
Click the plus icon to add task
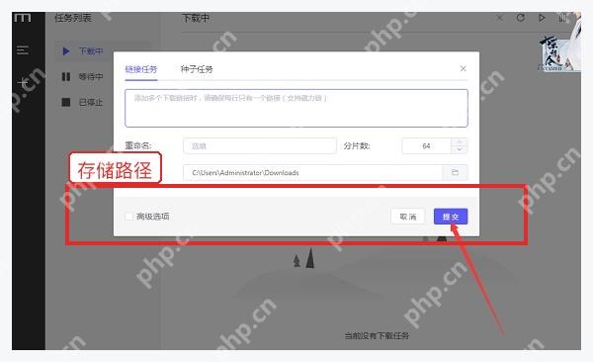click(x=23, y=82)
